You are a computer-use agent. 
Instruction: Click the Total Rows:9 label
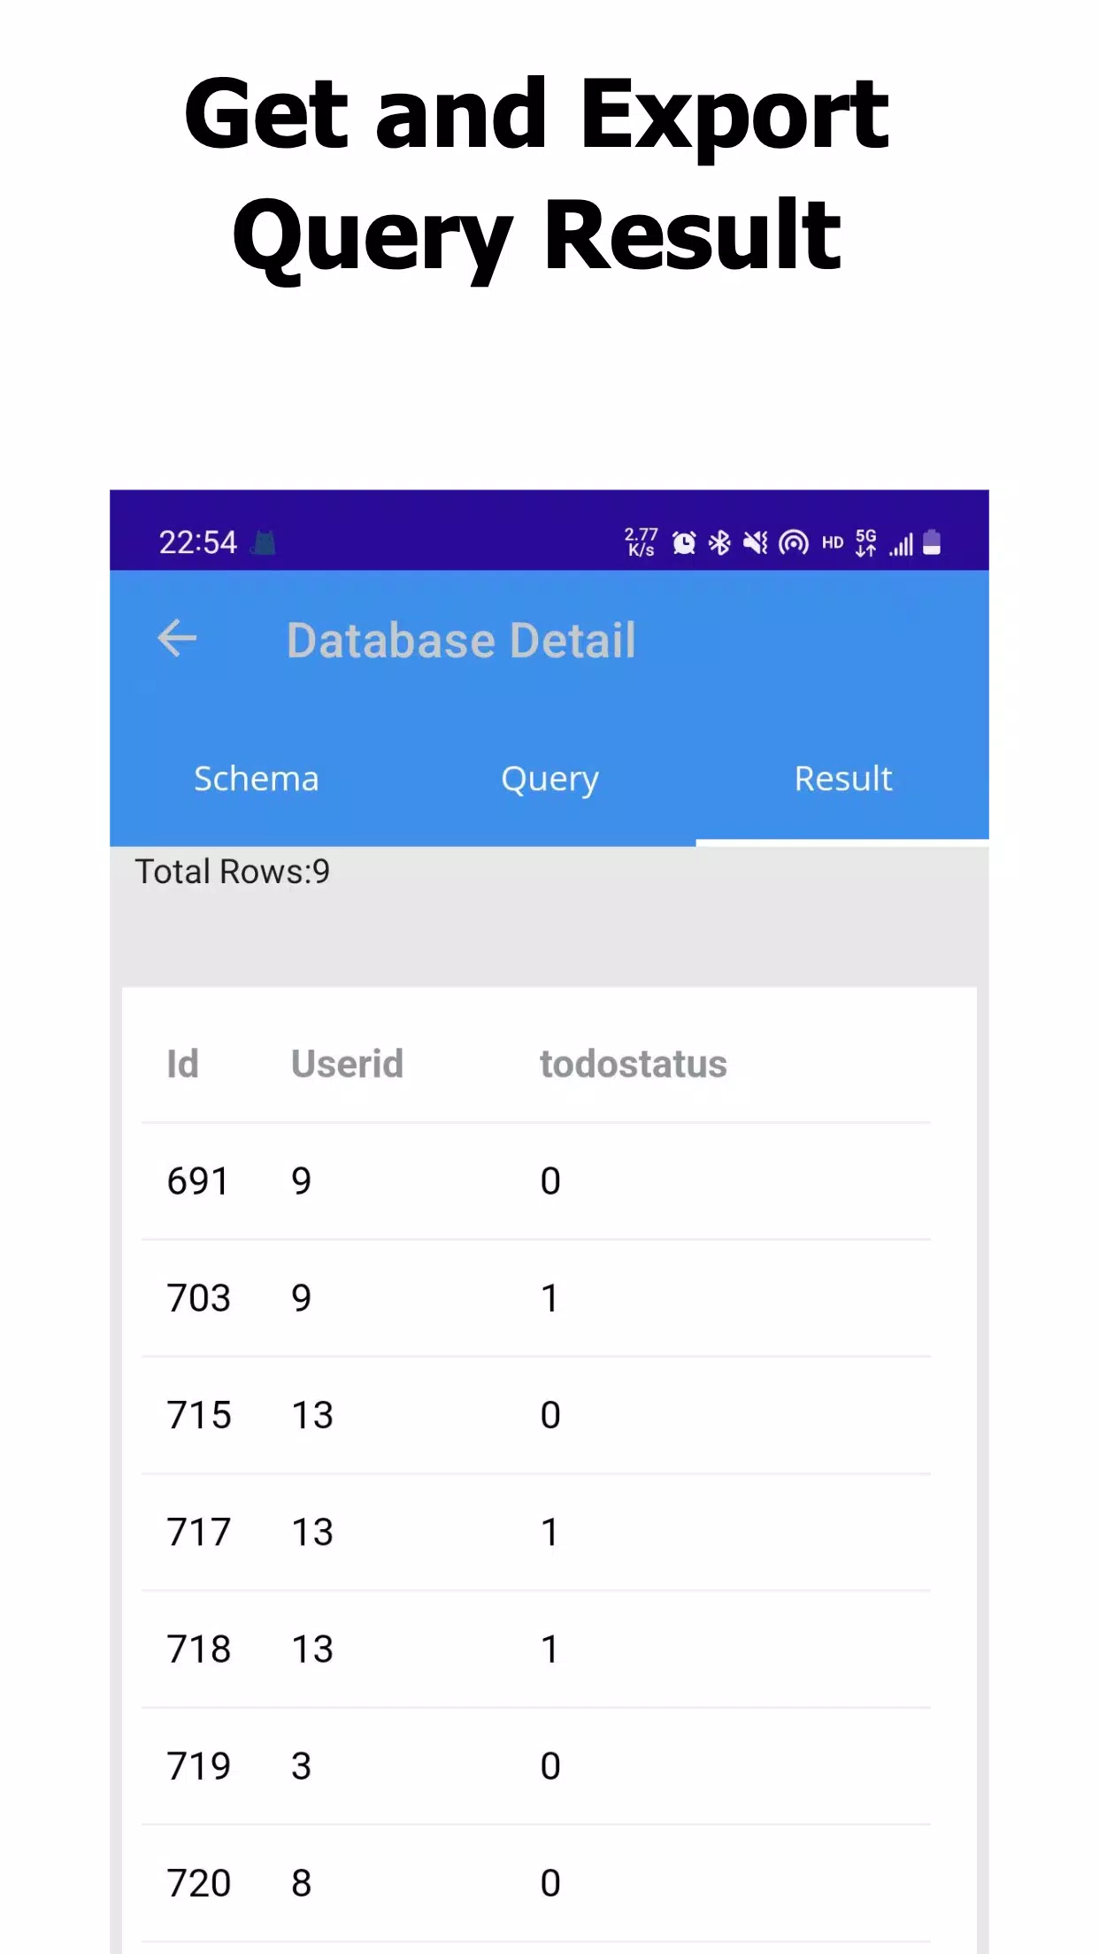coord(232,872)
